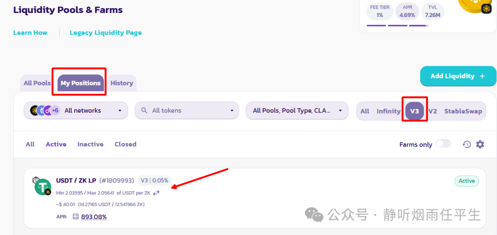Click the Add Liquidity button
Image resolution: width=497 pixels, height=235 pixels.
click(x=458, y=76)
